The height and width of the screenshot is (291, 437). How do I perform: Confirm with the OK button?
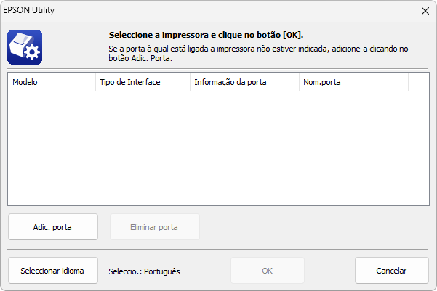pyautogui.click(x=268, y=271)
